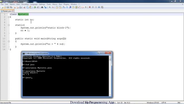184x104 pixels.
Task: Open the Language menu
Action: pyautogui.click(x=34, y=4)
